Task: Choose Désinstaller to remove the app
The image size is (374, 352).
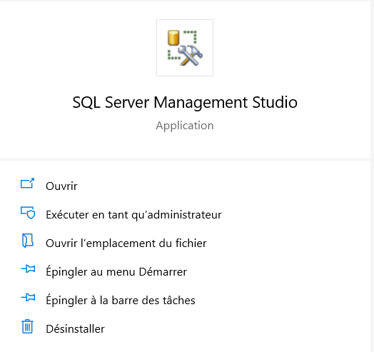Action: pos(75,329)
